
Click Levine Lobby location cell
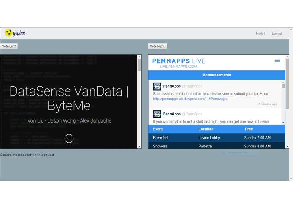pyautogui.click(x=209, y=138)
